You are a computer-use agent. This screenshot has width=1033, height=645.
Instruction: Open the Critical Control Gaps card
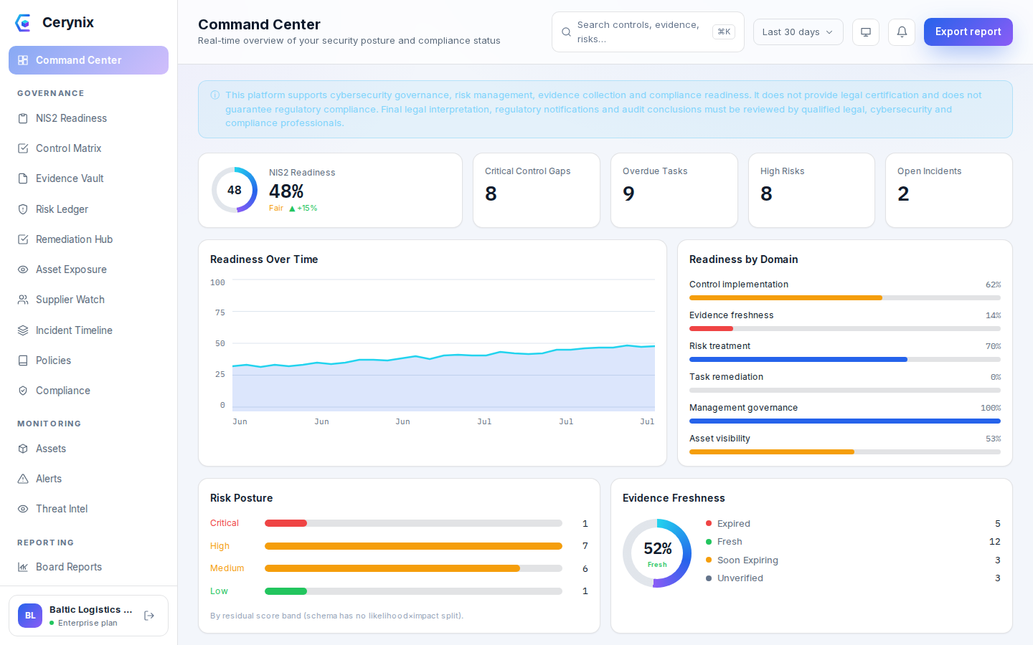click(537, 190)
